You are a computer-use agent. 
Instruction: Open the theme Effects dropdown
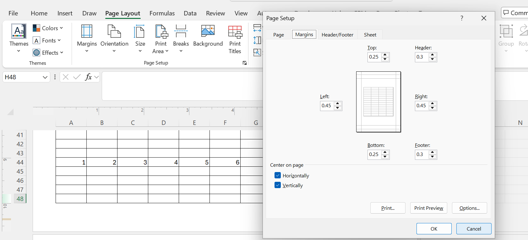48,53
